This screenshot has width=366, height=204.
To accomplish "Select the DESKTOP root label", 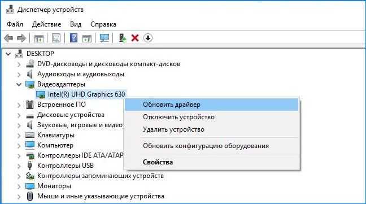I will click(40, 54).
